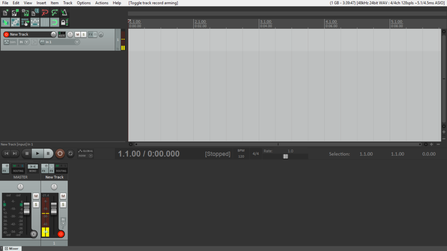The width and height of the screenshot is (447, 251).
Task: Toggle the snap magnet icon
Action: (x=55, y=22)
